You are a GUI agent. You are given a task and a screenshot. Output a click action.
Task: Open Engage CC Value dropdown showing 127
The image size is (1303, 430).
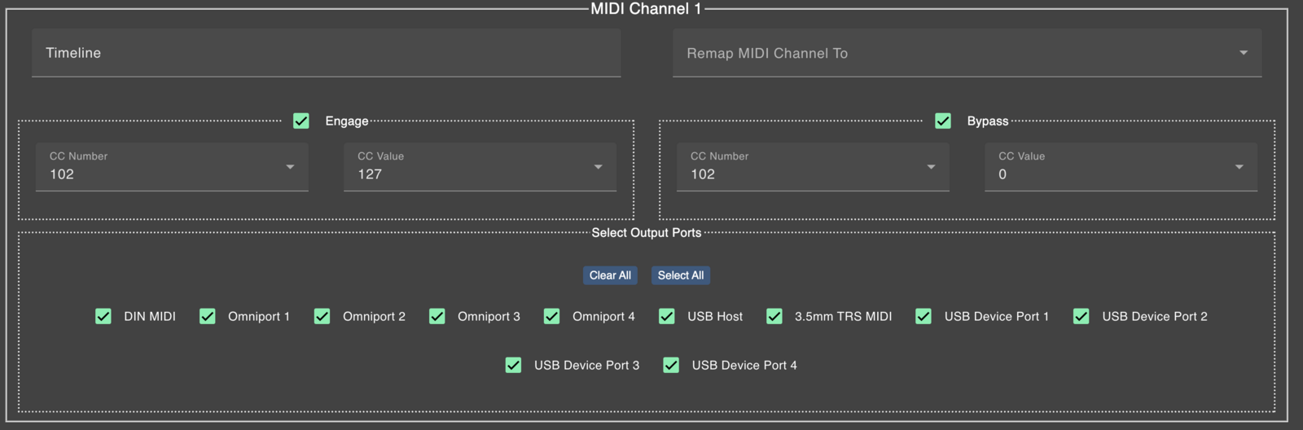coord(480,168)
